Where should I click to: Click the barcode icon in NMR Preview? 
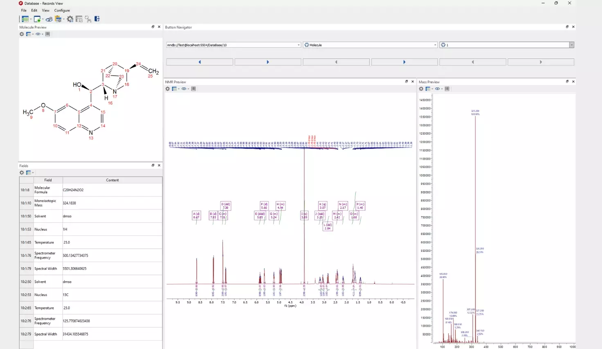tap(193, 89)
